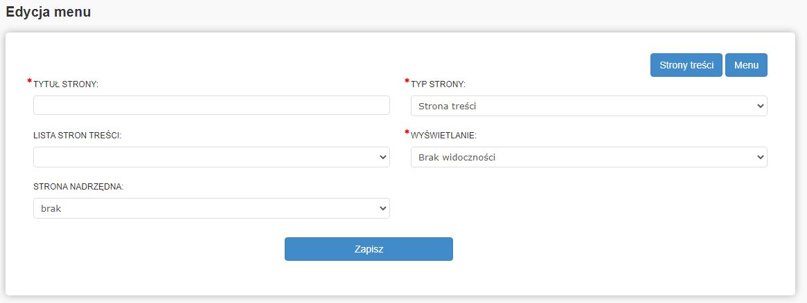Viewport: 807px width, 303px height.
Task: Click the red asterisk beside Tytuł strony
Action: click(x=30, y=82)
